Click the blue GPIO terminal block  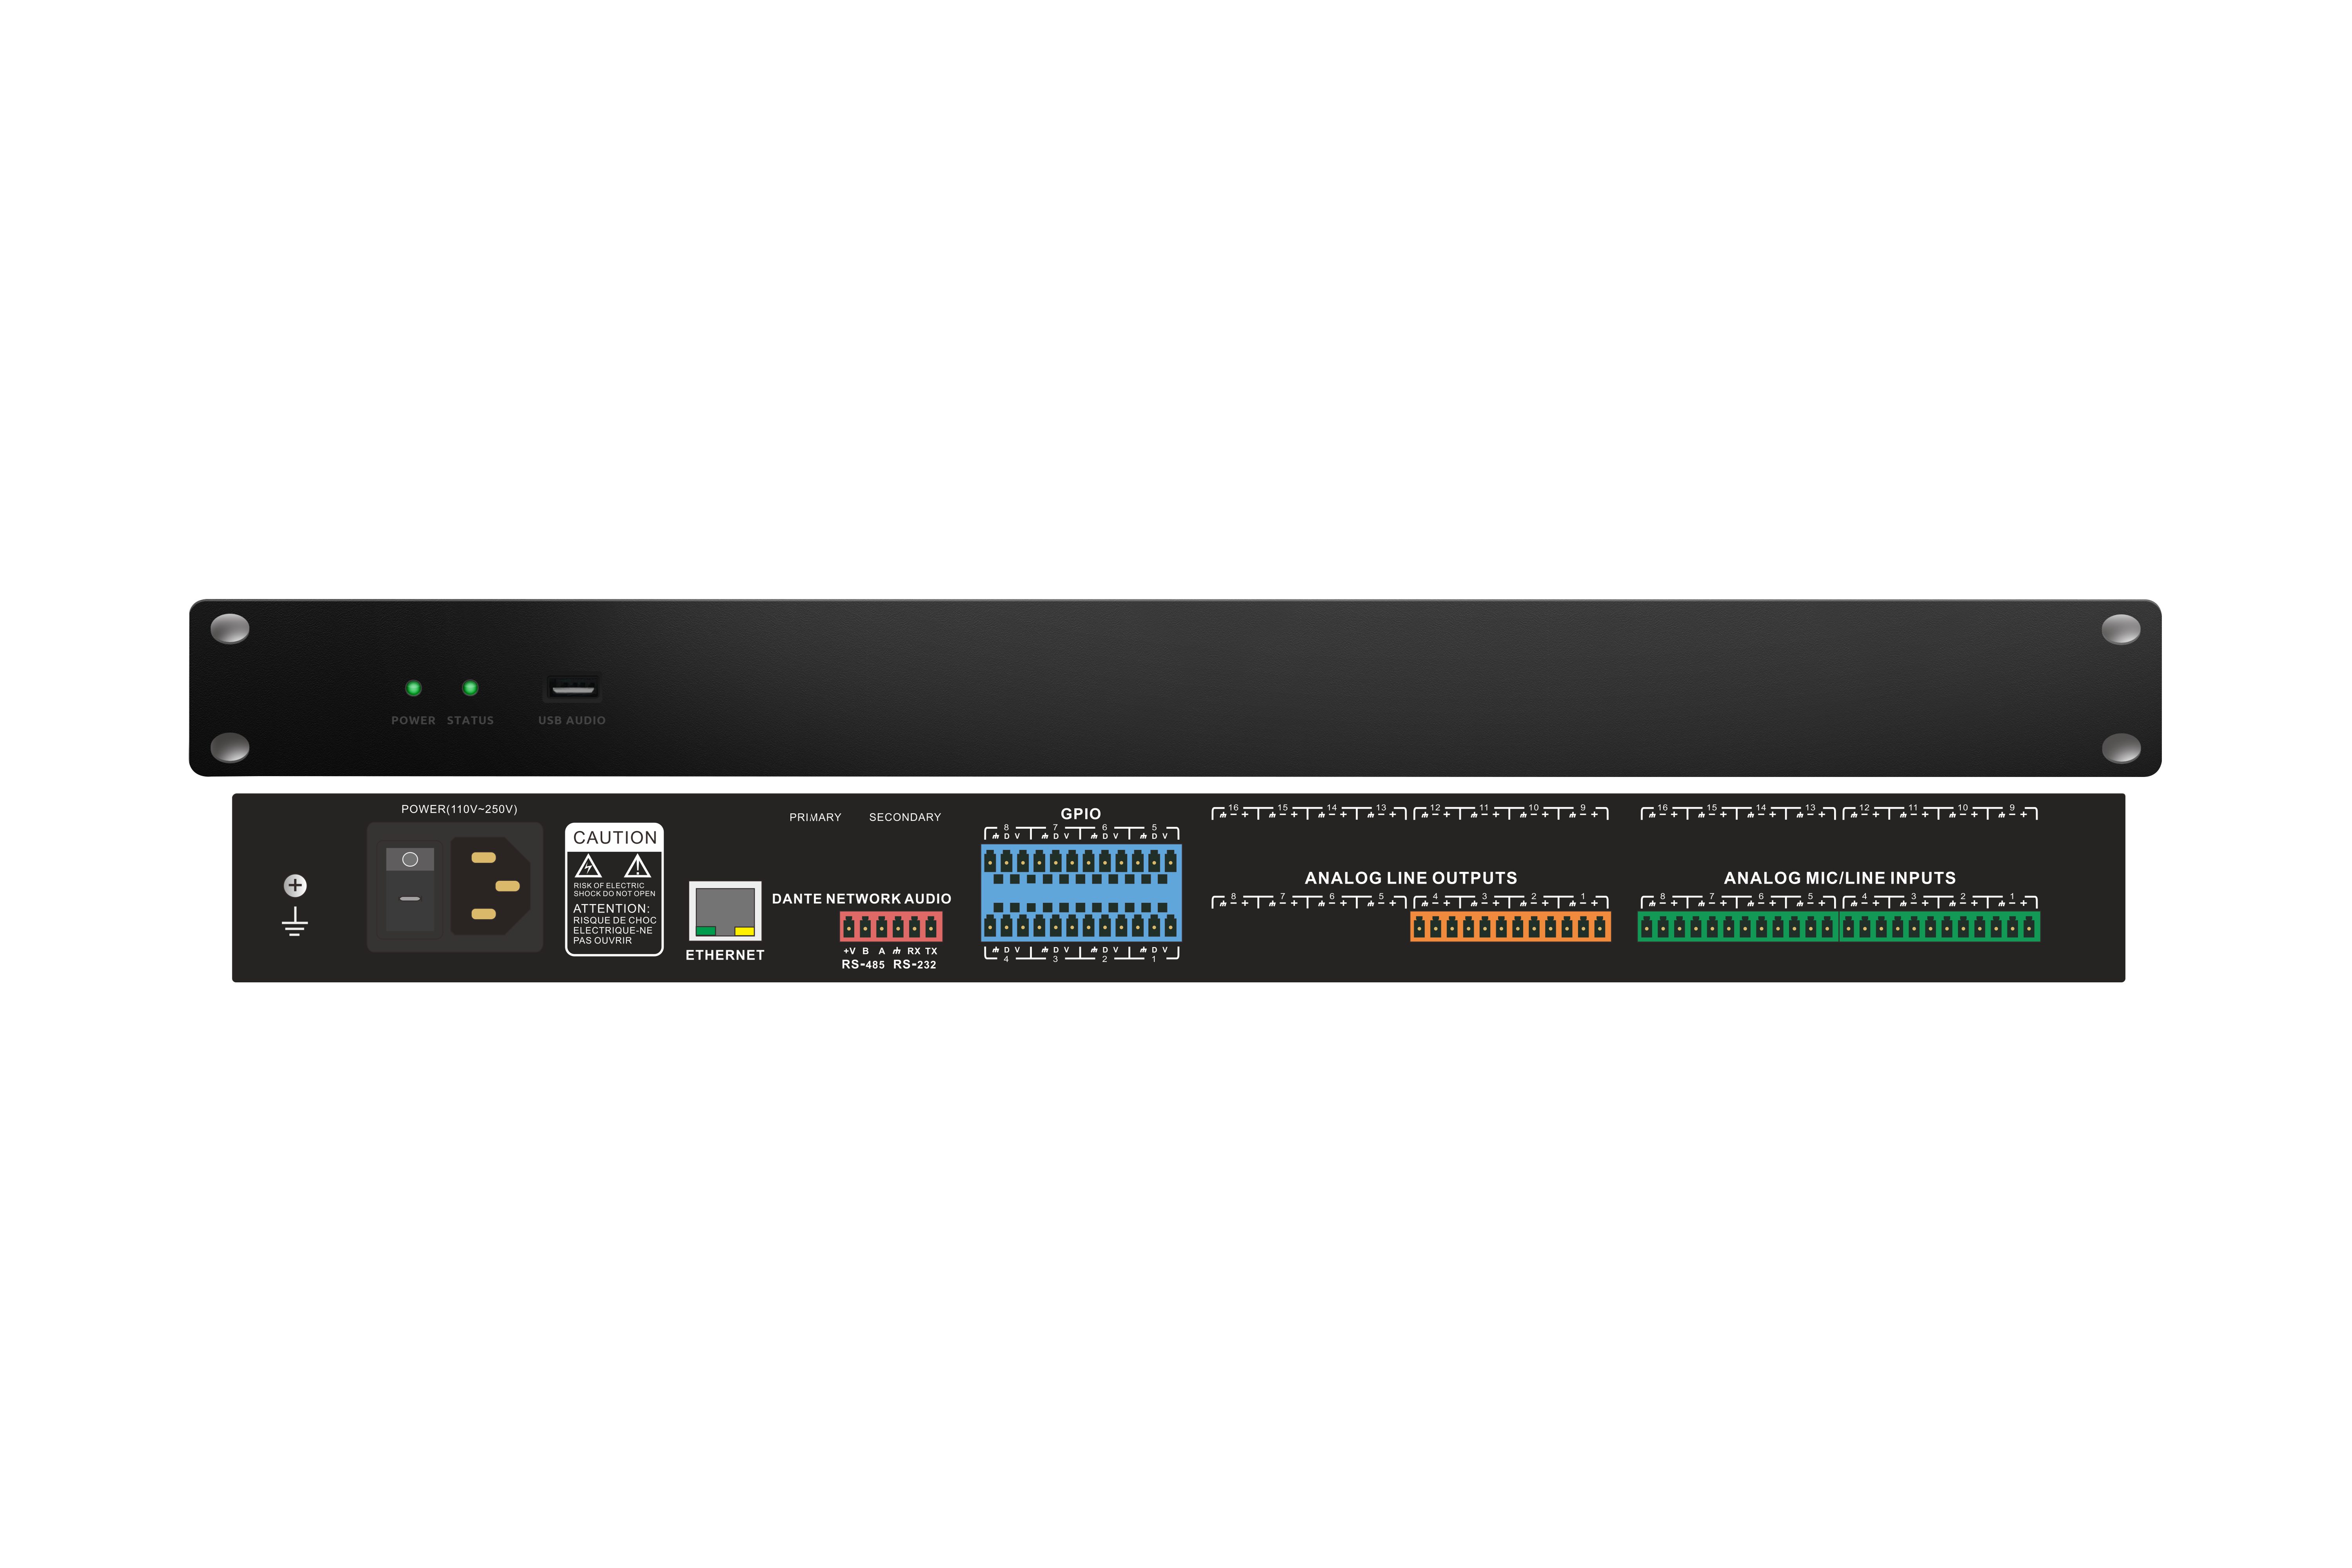click(1081, 893)
